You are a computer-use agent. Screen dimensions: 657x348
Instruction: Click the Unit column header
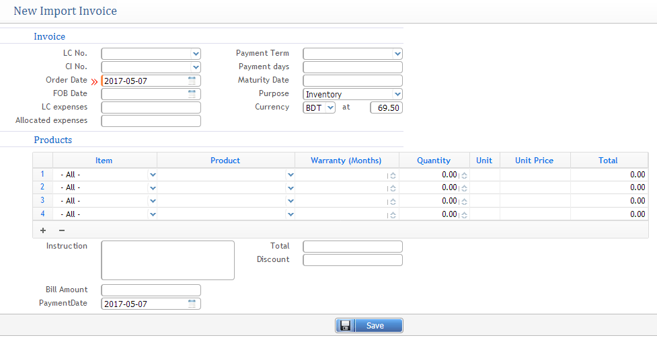click(484, 161)
